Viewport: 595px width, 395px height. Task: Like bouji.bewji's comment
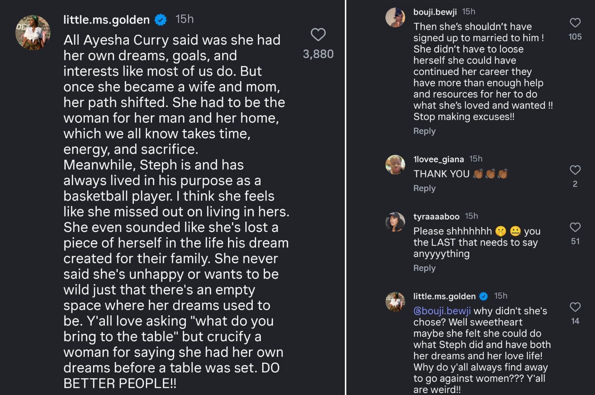tap(575, 23)
